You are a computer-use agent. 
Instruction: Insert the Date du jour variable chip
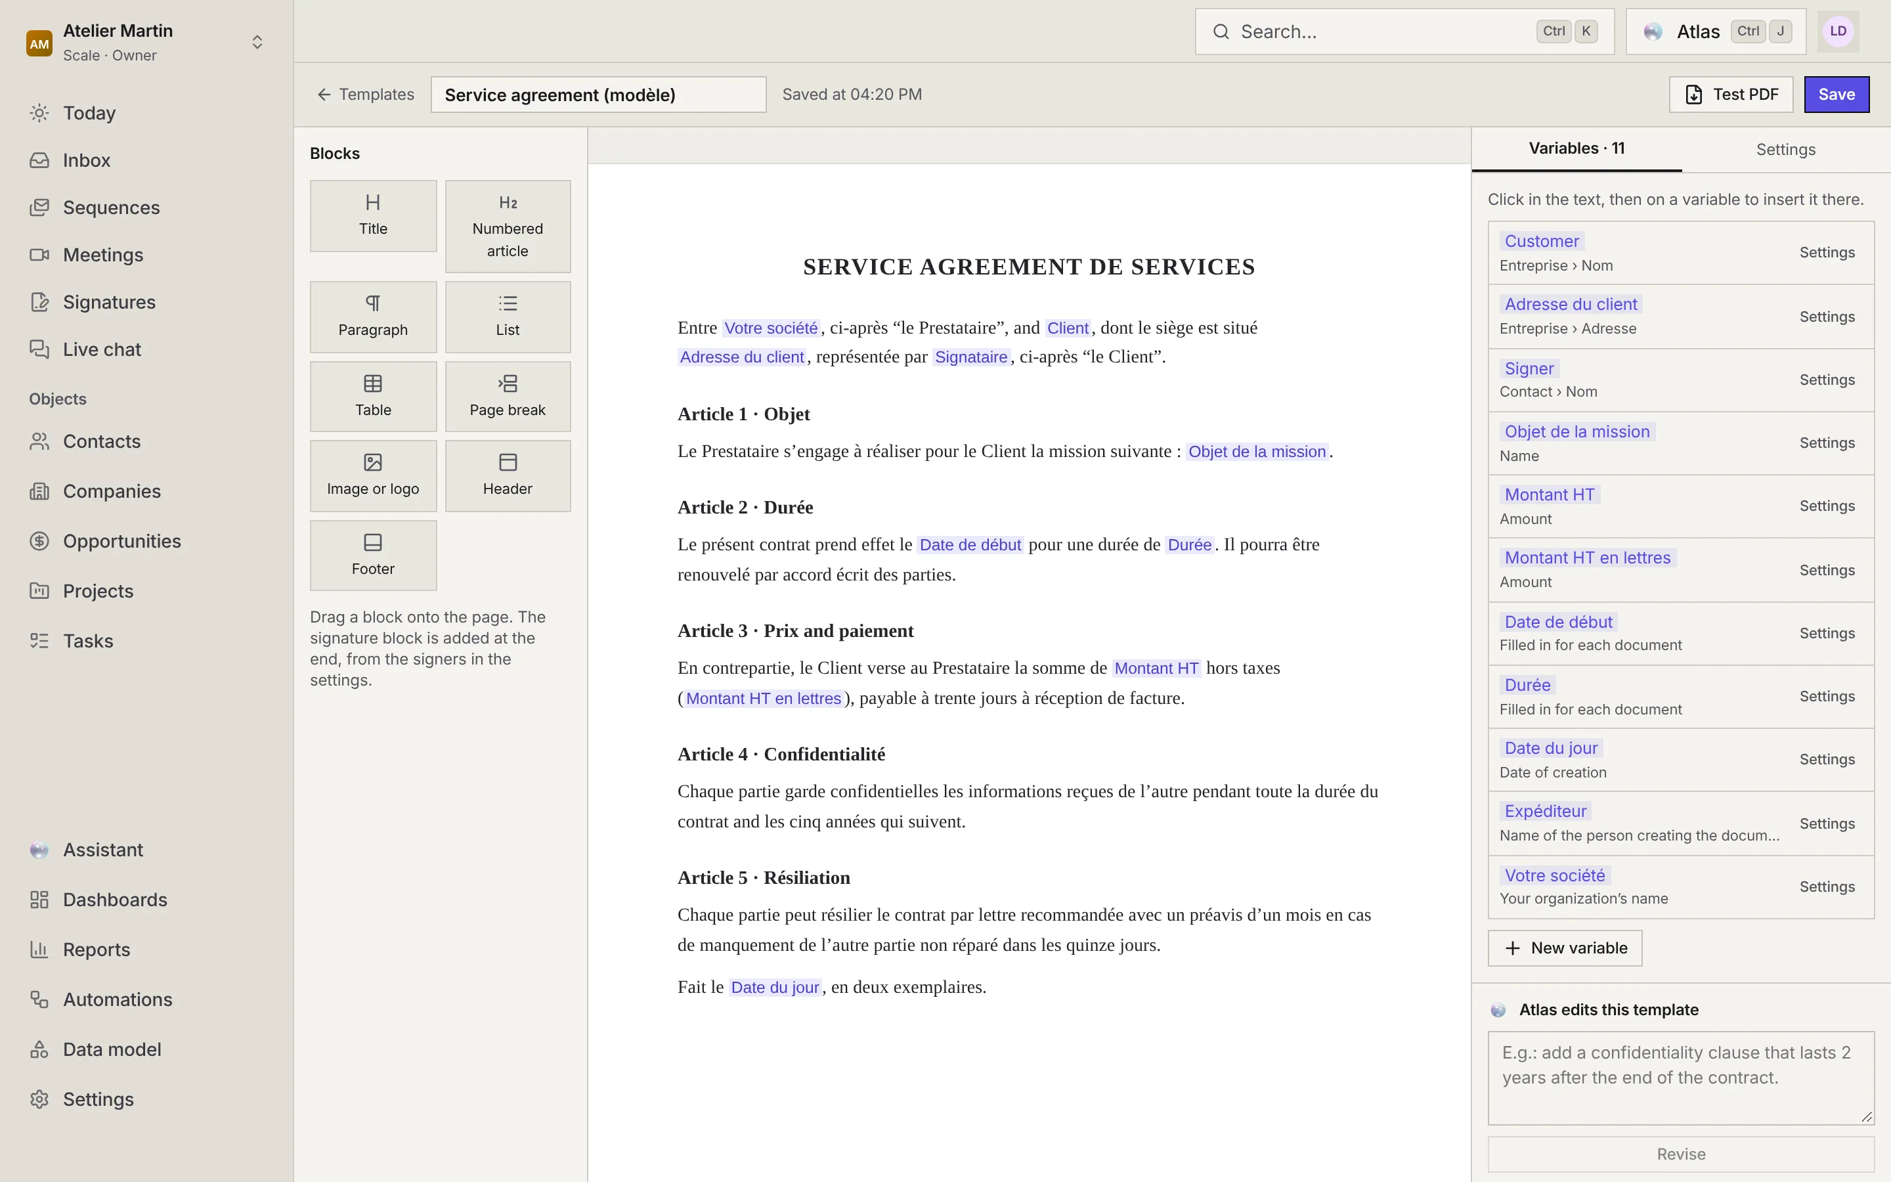pos(1550,748)
